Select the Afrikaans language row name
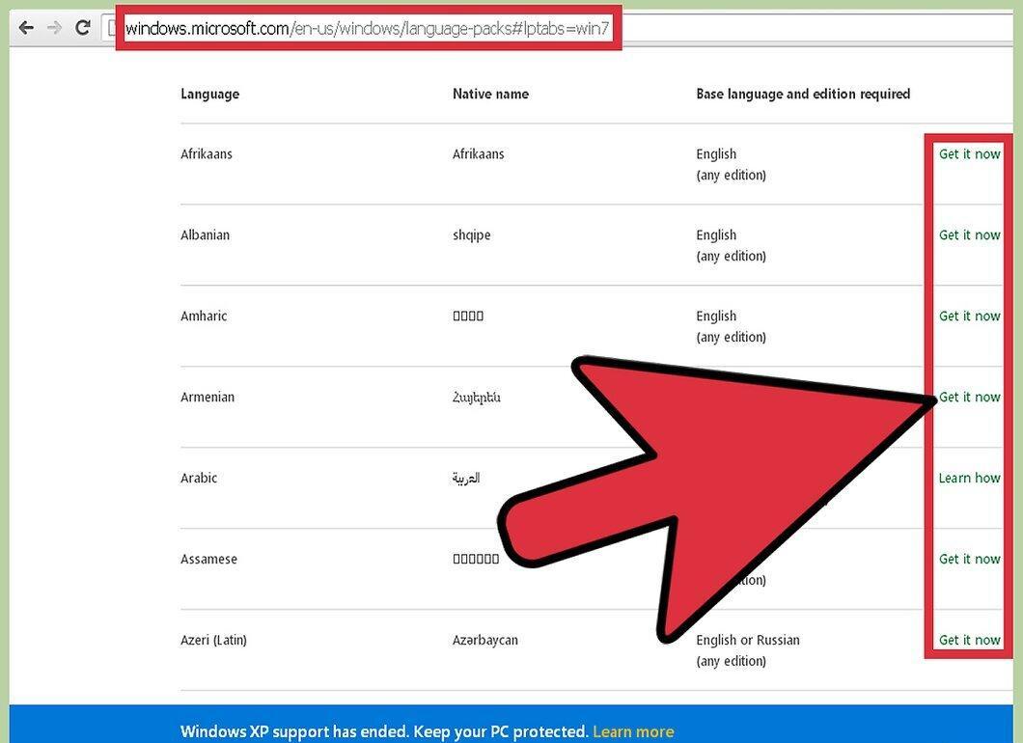 [x=207, y=154]
